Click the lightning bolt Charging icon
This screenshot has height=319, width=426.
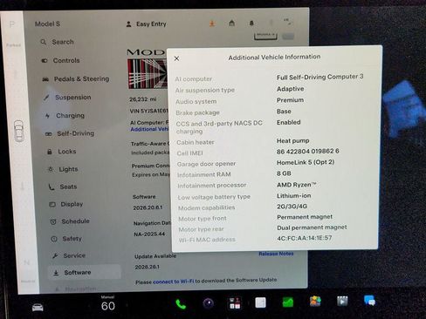pyautogui.click(x=47, y=116)
